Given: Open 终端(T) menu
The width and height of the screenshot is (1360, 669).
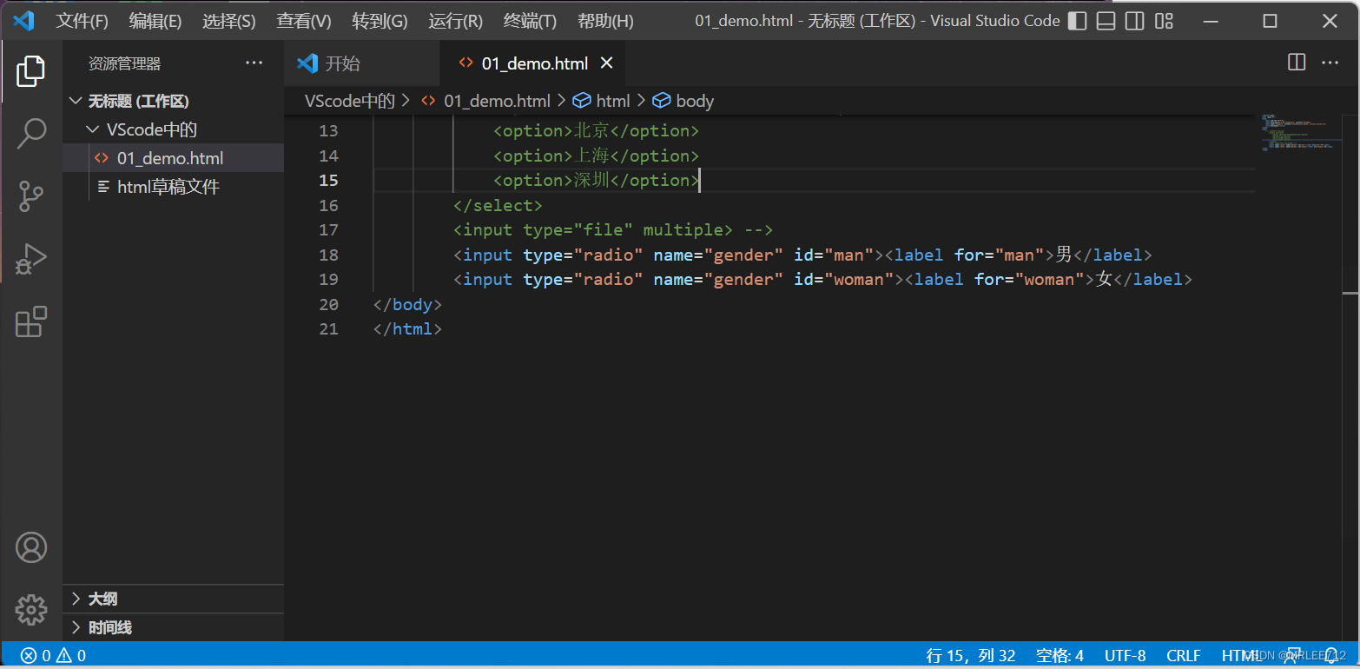Looking at the screenshot, I should (530, 21).
